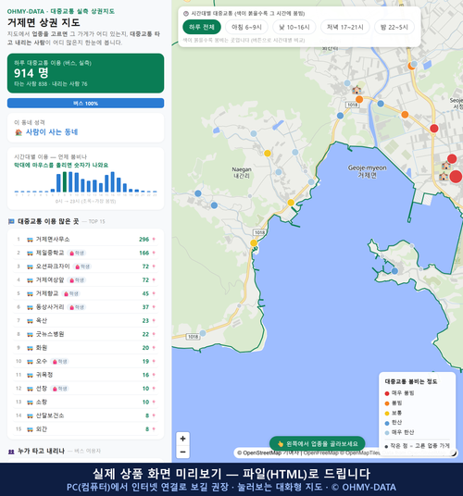Click the house icon next to 사람이 사는 동네
The width and height of the screenshot is (463, 496).
19,132
